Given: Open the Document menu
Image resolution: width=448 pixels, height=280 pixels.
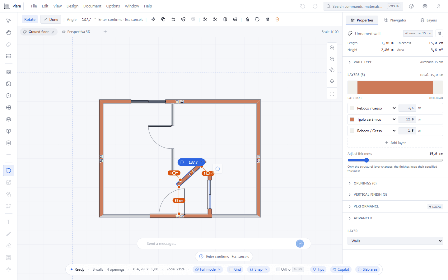Looking at the screenshot, I should click(92, 6).
